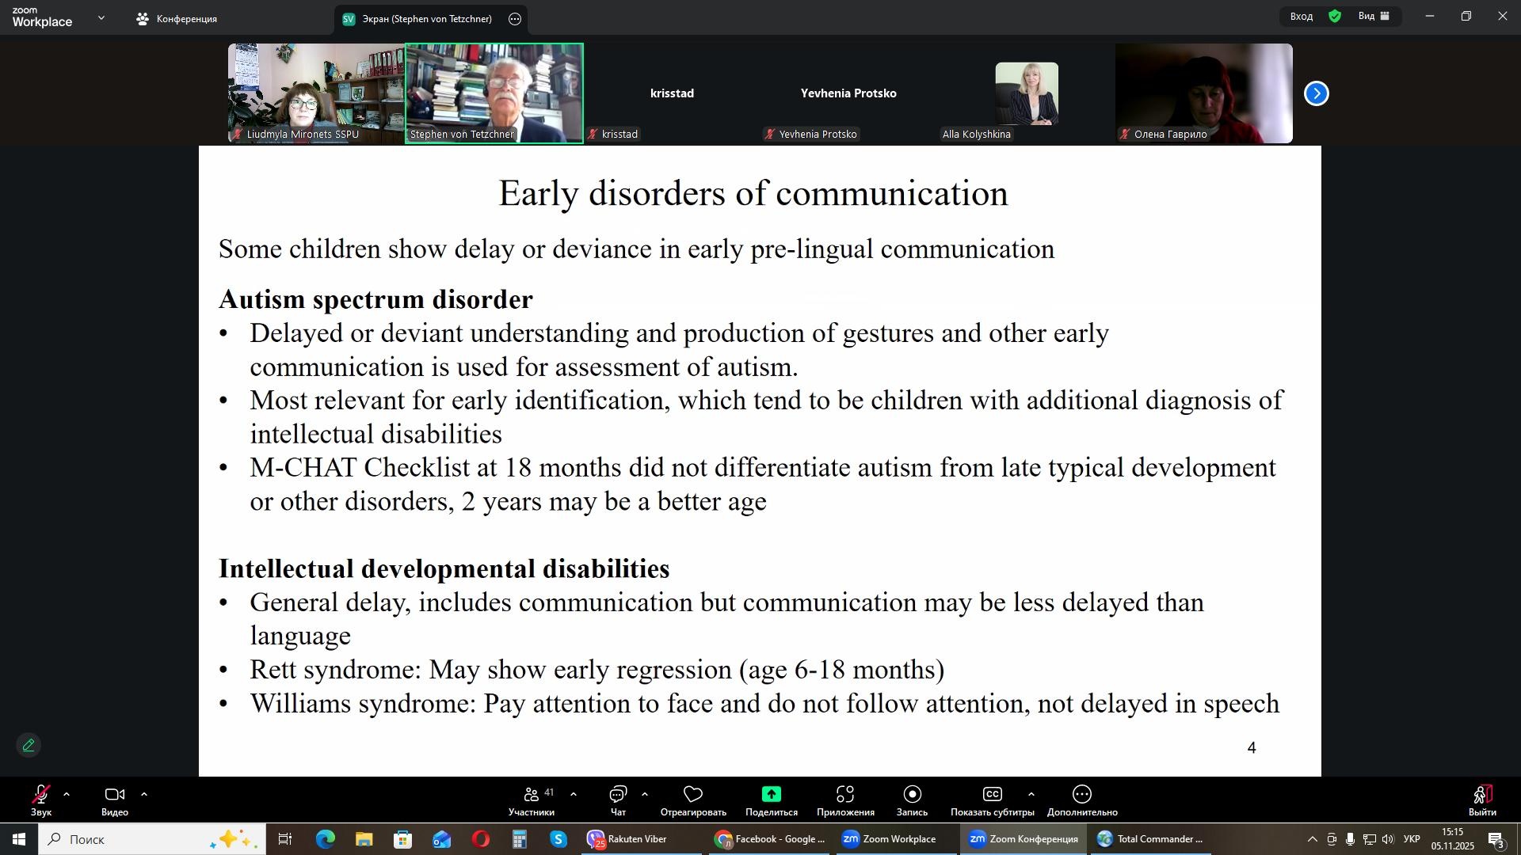This screenshot has width=1521, height=855.
Task: Expand the audio options arrow beside Звук
Action: coord(67,795)
